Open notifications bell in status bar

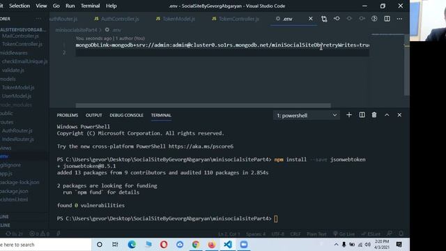pyautogui.click(x=401, y=234)
